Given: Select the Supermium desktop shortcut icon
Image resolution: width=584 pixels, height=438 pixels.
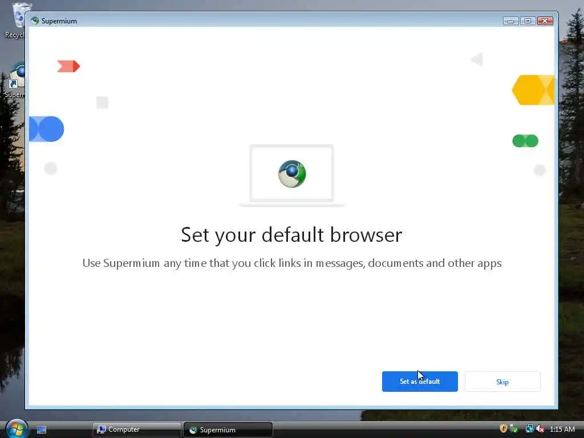Looking at the screenshot, I should pyautogui.click(x=15, y=80).
